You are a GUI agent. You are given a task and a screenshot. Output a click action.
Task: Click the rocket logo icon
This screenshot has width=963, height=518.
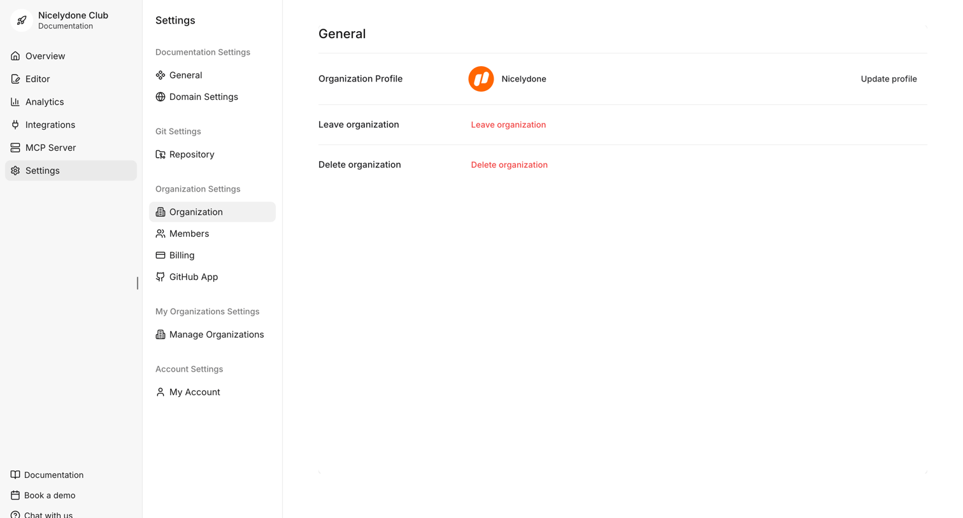point(22,20)
